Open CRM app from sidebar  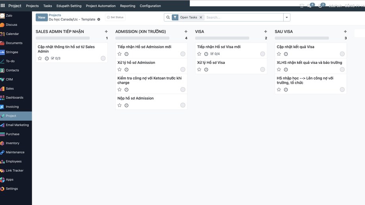(16, 79)
